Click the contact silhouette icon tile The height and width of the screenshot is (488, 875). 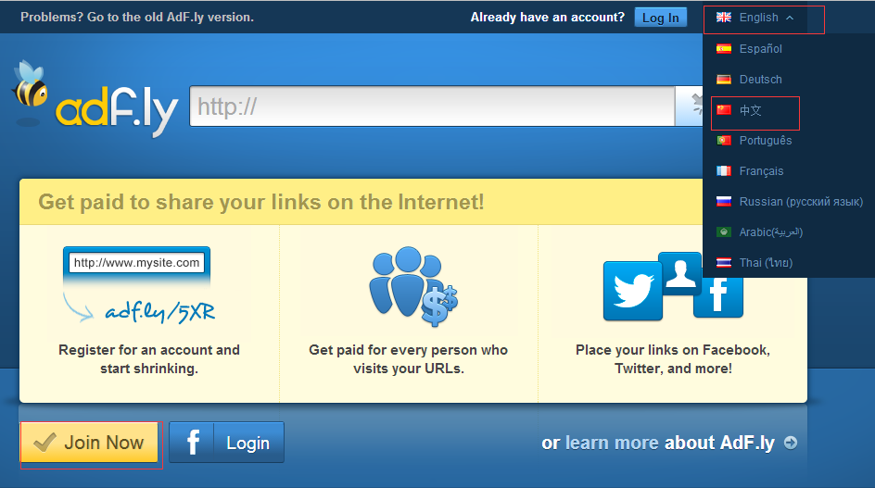point(679,273)
